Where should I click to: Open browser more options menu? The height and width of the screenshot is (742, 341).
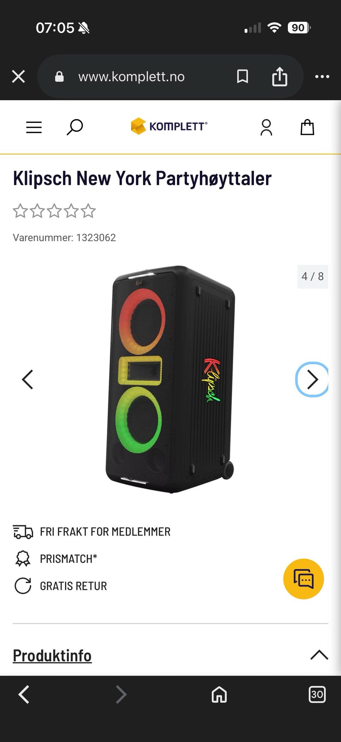tap(322, 76)
